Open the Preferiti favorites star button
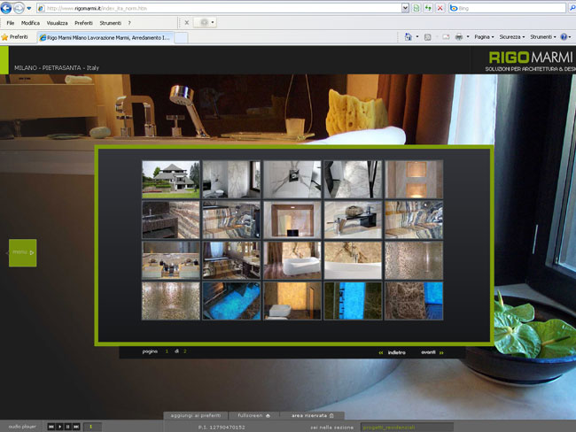Viewport: 576px width, 432px height. click(x=15, y=37)
